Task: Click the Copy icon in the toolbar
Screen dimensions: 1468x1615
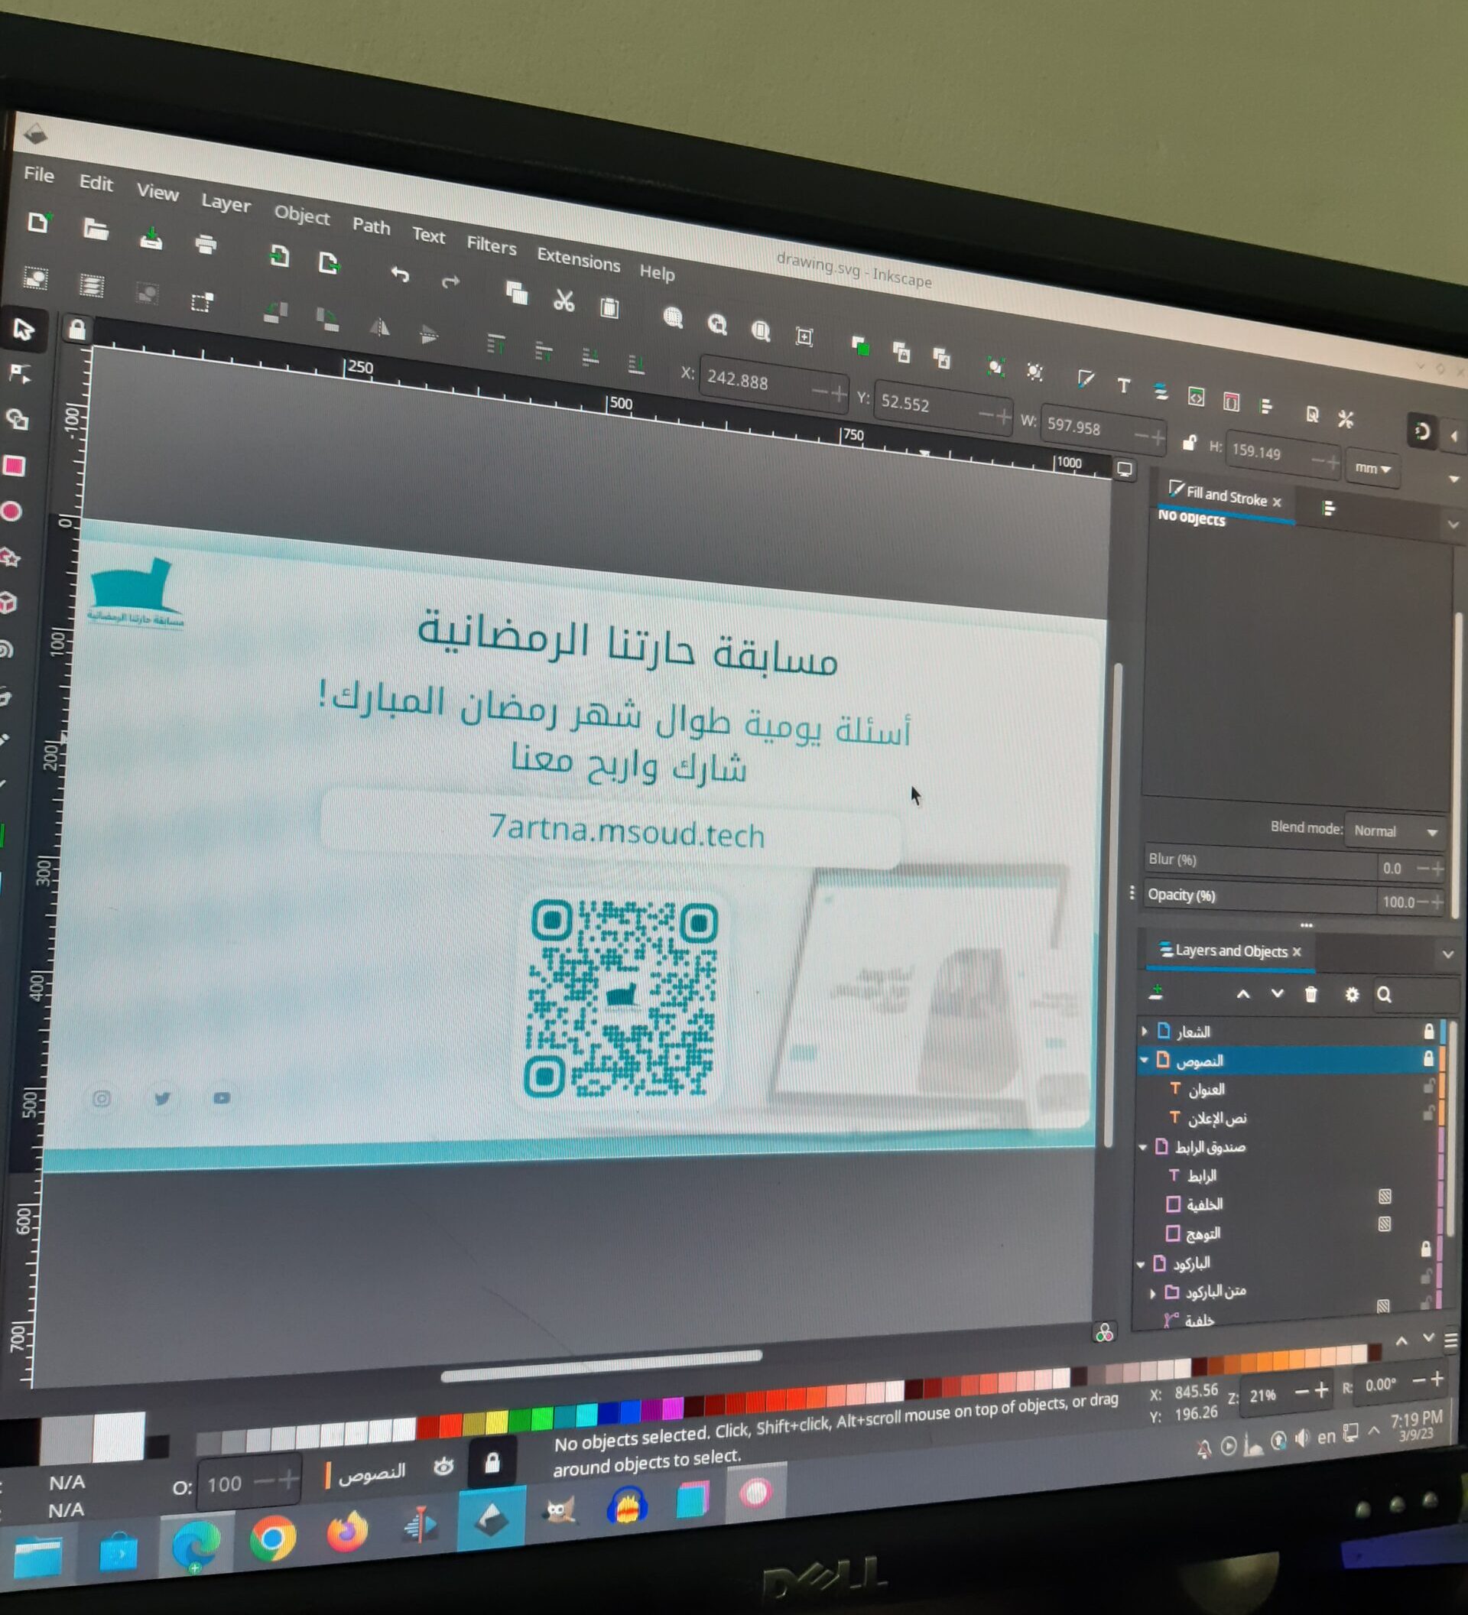Action: [517, 293]
